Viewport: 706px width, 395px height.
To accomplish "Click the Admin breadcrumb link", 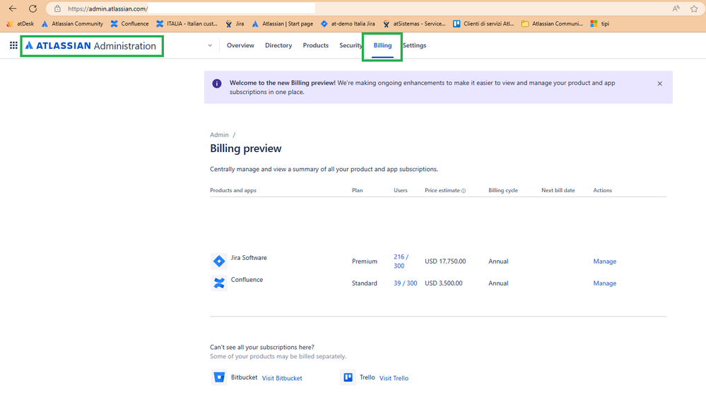I will [x=219, y=135].
